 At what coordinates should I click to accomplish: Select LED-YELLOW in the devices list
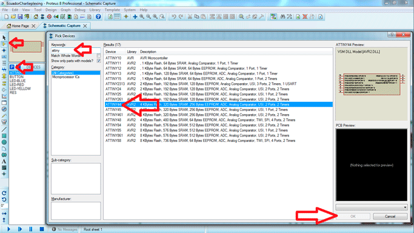[x=21, y=89]
